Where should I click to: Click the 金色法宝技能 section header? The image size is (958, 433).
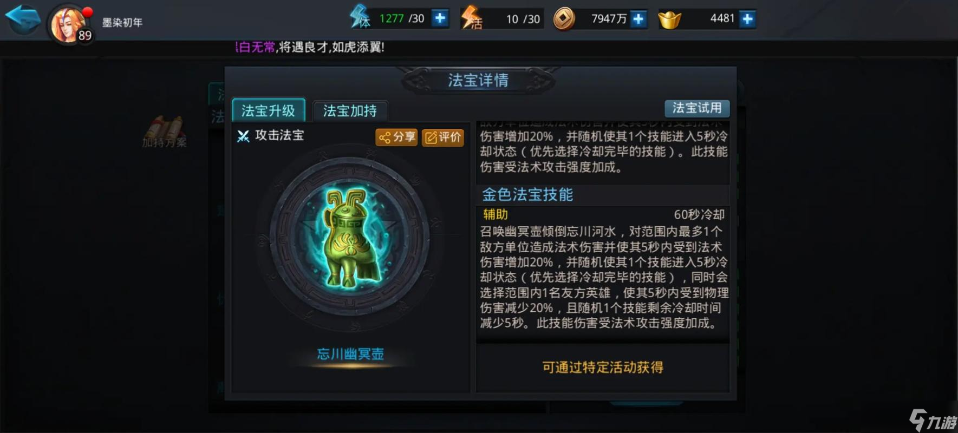[527, 195]
